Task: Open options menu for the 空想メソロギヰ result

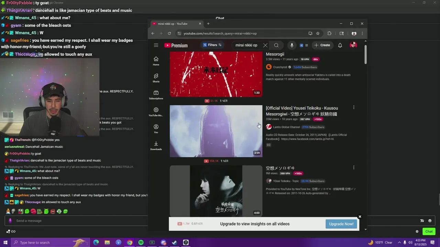Action: 354,168
